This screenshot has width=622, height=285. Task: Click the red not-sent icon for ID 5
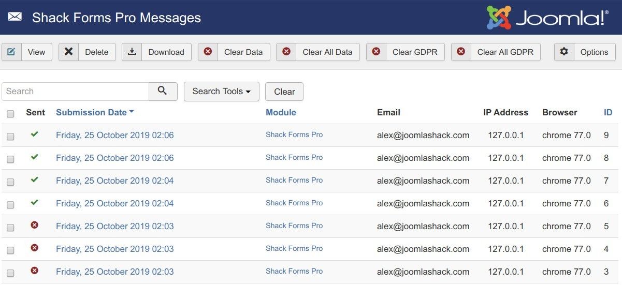click(35, 225)
